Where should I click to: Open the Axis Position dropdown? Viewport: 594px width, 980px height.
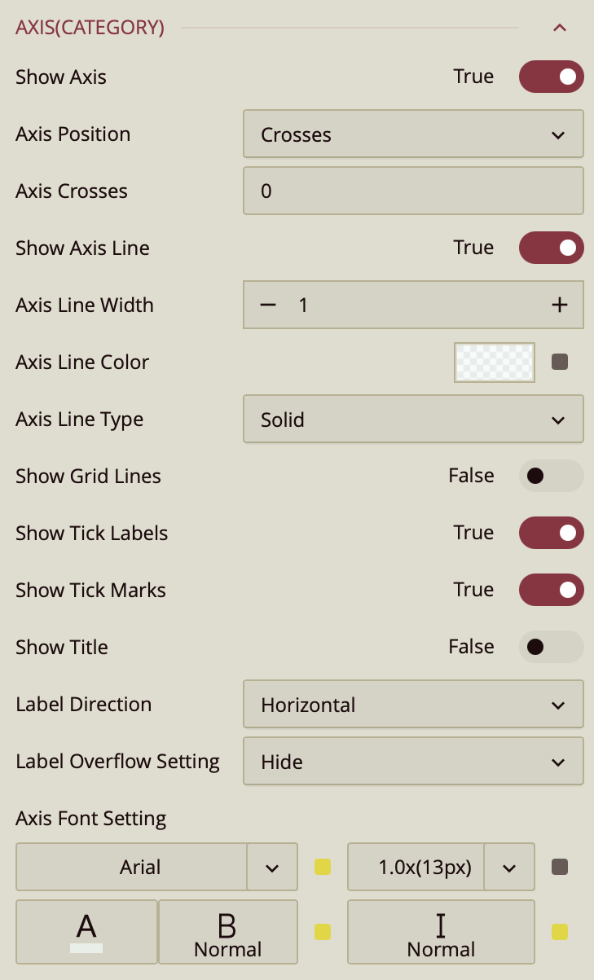pyautogui.click(x=413, y=134)
